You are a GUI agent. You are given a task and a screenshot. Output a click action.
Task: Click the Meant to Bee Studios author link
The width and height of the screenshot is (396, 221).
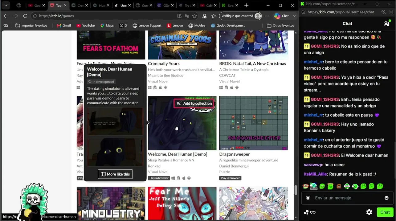point(165,76)
